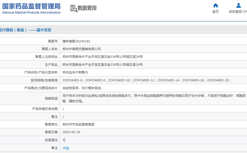
Task: Click the 首页 text label
Action: tap(215, 12)
